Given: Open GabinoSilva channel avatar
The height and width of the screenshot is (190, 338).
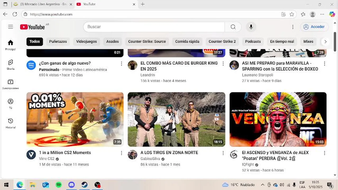Looking at the screenshot, I should pos(133,155).
